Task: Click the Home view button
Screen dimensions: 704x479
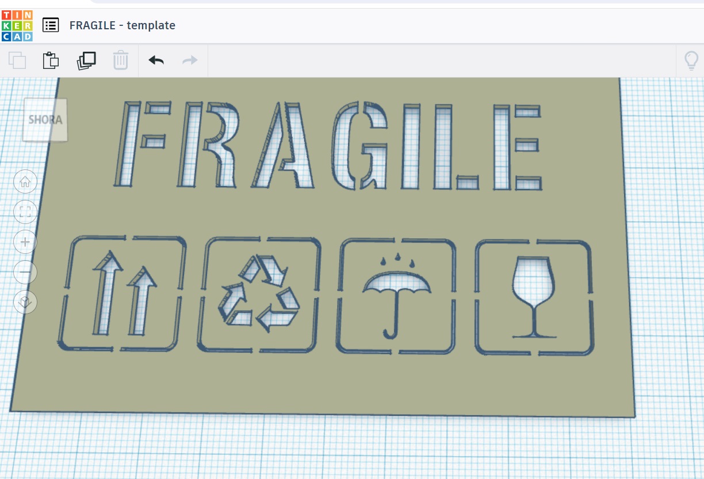Action: tap(25, 183)
